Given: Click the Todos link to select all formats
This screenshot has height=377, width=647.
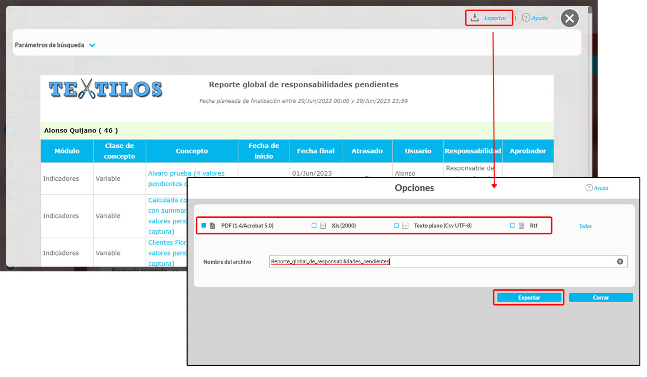Looking at the screenshot, I should tap(585, 226).
